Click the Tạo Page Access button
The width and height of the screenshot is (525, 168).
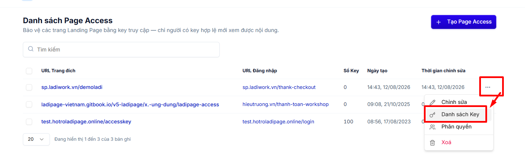464,22
